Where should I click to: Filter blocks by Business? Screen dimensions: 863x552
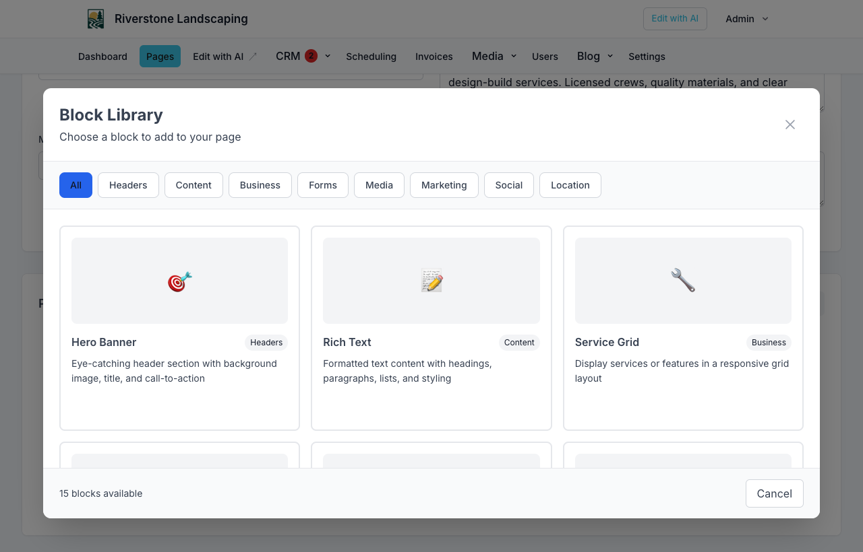[260, 185]
